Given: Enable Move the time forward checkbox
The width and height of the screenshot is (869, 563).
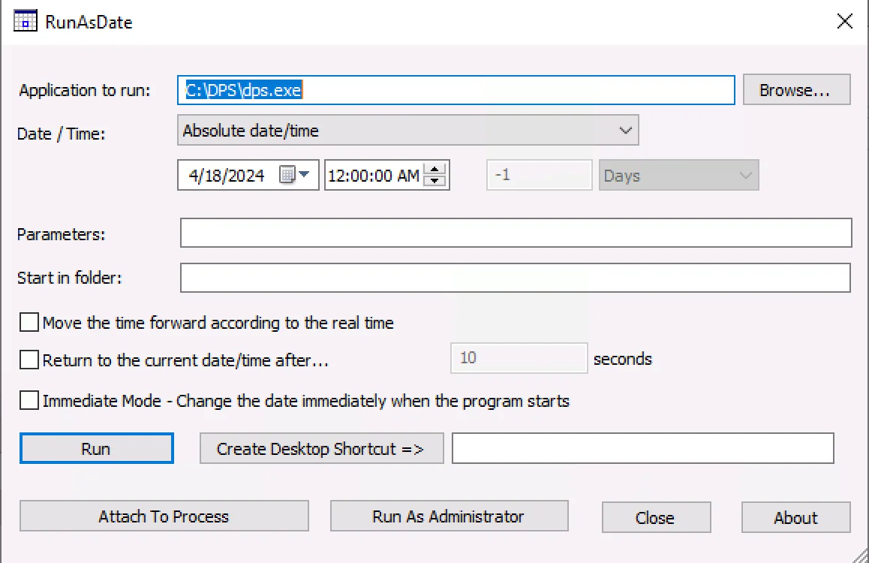Looking at the screenshot, I should tap(29, 322).
